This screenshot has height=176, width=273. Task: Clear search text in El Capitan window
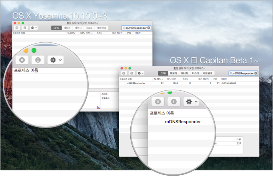pyautogui.click(x=255, y=73)
